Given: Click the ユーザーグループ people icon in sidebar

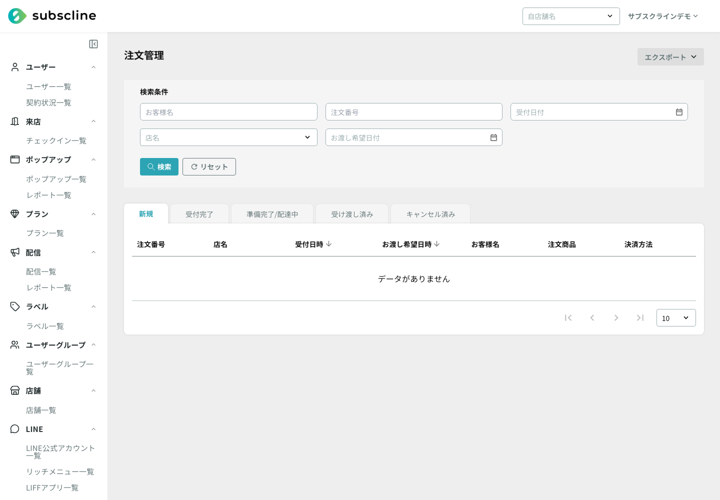Looking at the screenshot, I should (15, 345).
